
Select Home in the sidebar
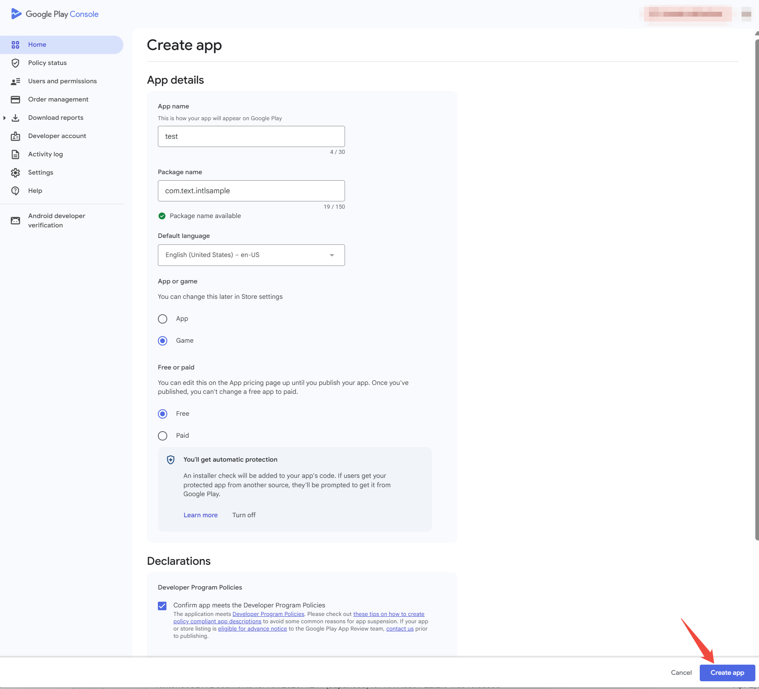pos(37,45)
